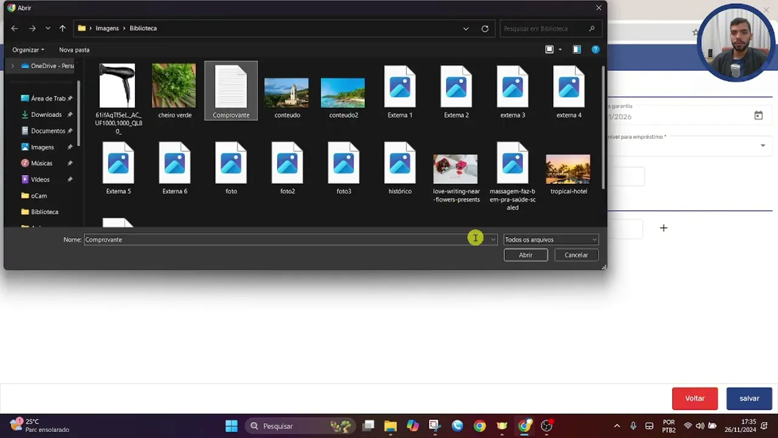Go up one folder level
This screenshot has height=438, width=778.
tap(63, 29)
